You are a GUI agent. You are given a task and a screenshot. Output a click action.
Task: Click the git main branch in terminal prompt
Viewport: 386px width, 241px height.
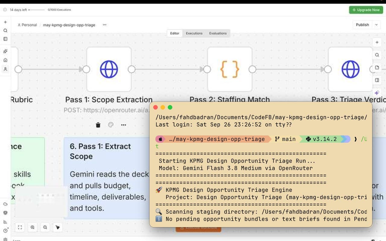[x=286, y=139]
